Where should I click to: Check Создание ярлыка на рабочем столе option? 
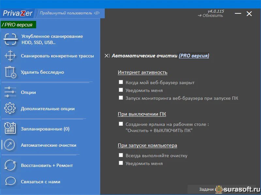pyautogui.click(x=121, y=124)
